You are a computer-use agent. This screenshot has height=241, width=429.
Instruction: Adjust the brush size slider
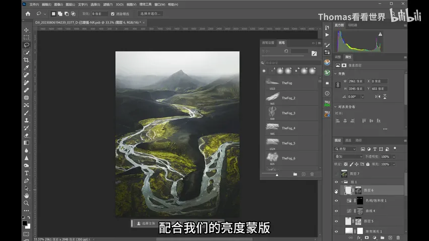pos(283,56)
